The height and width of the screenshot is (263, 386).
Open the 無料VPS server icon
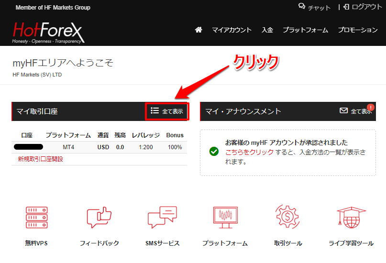click(37, 218)
